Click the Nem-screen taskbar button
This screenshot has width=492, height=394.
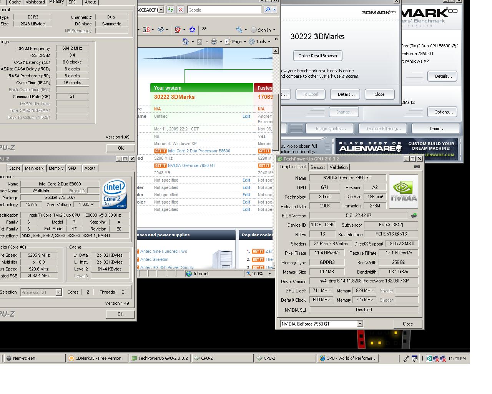[35, 358]
